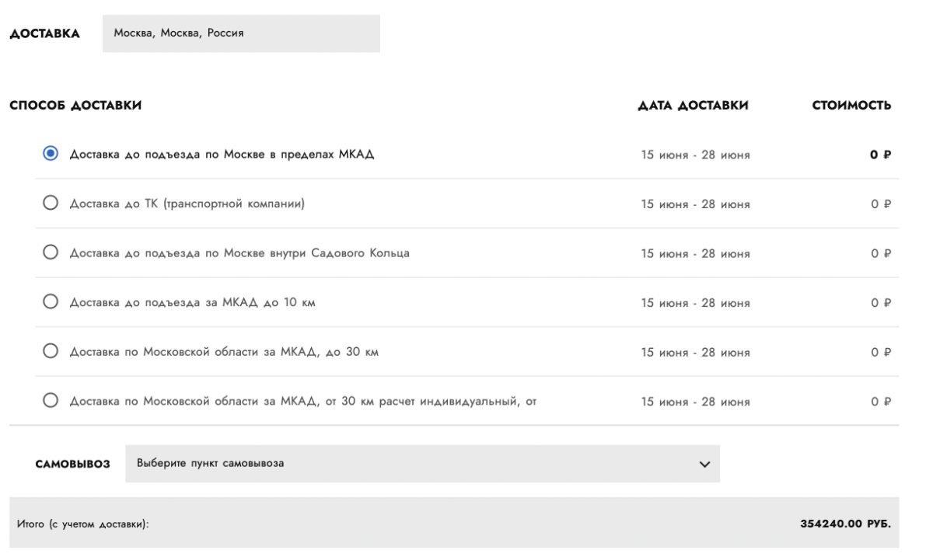Click the label Доставка до подъезда за МКАД до 10 км
The height and width of the screenshot is (557, 933).
point(192,303)
